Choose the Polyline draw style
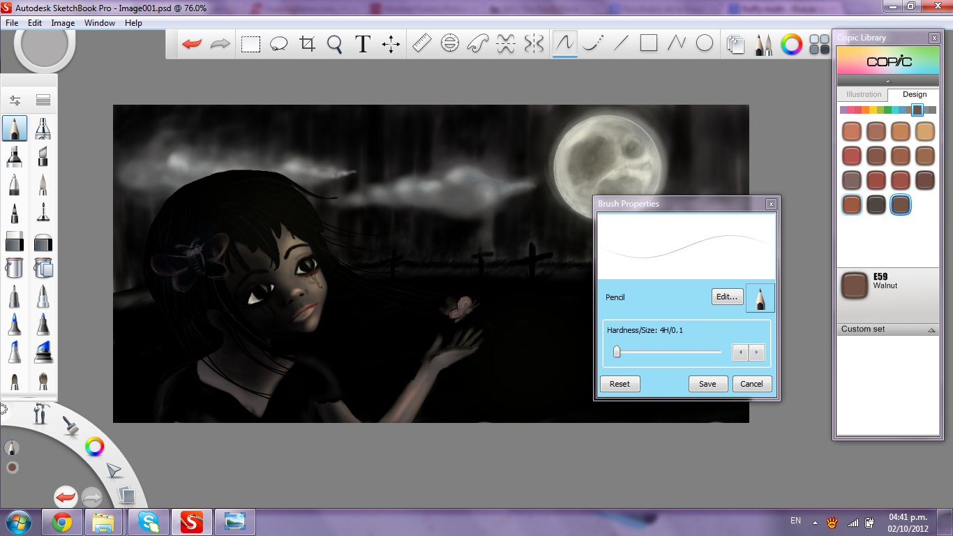The width and height of the screenshot is (953, 536). (x=677, y=44)
